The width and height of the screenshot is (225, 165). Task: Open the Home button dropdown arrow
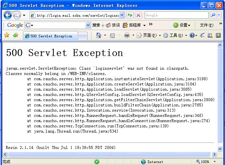(x=105, y=35)
